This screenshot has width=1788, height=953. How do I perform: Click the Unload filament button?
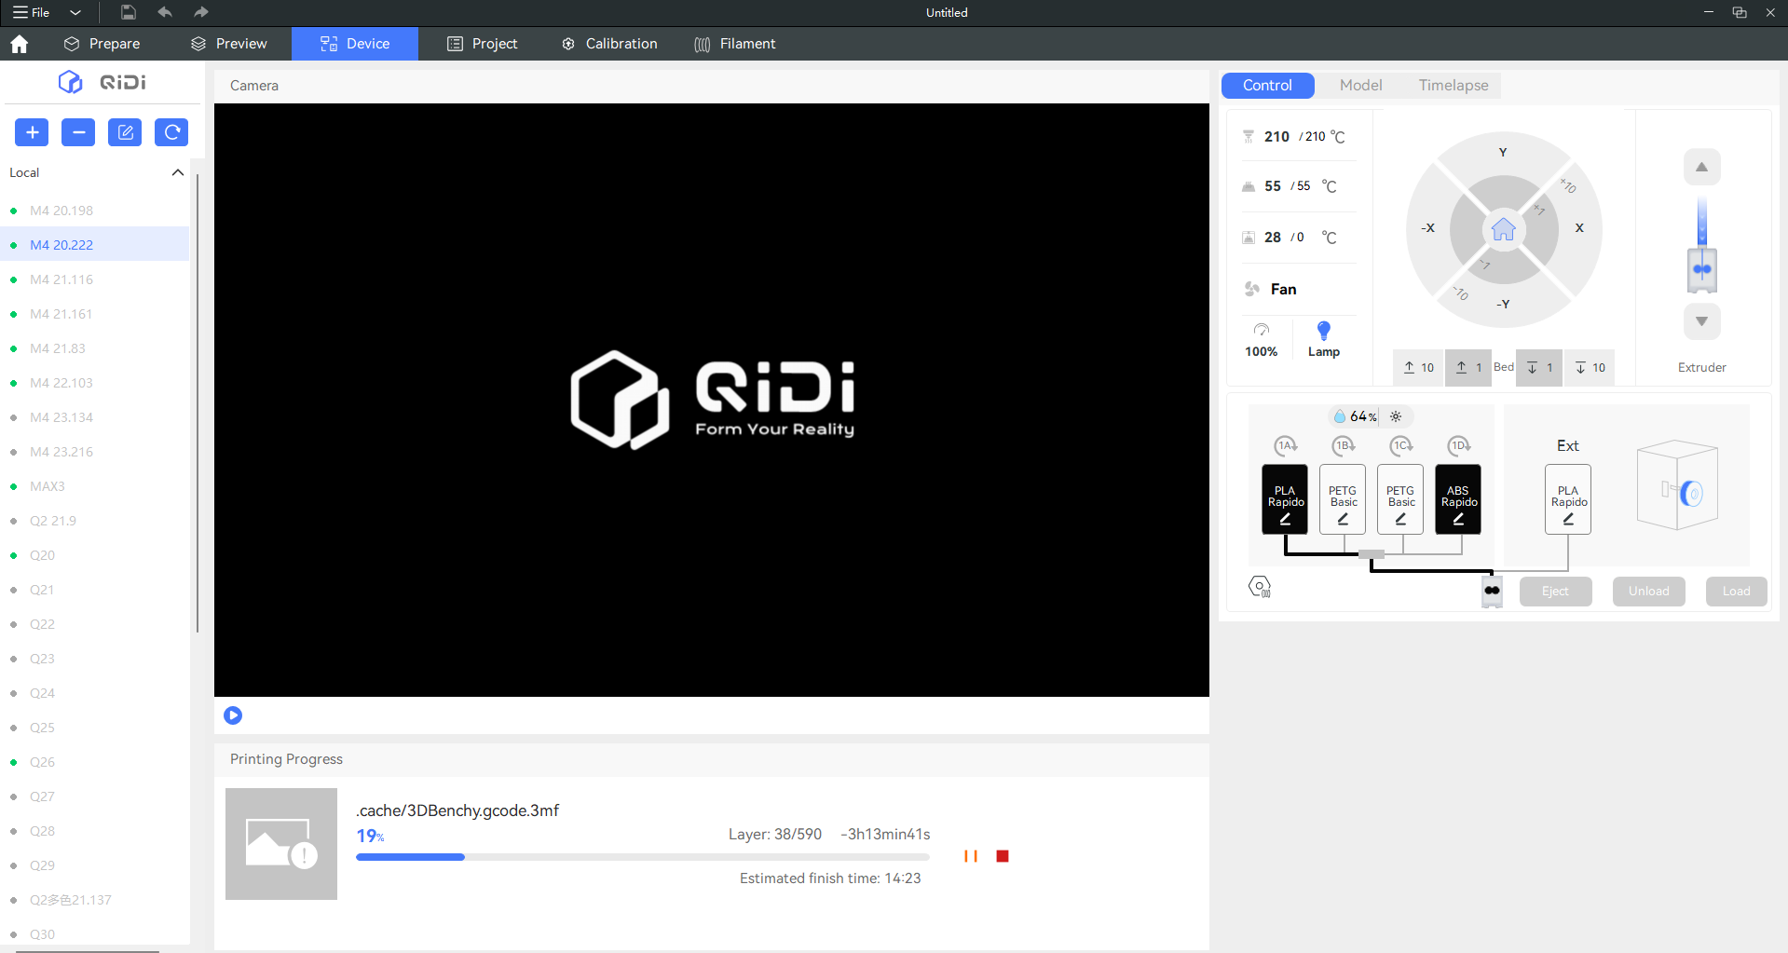coord(1648,592)
